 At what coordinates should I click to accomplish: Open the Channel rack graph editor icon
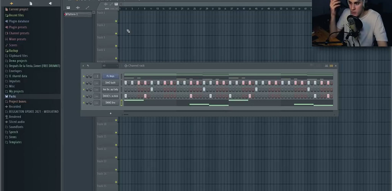pos(327,66)
